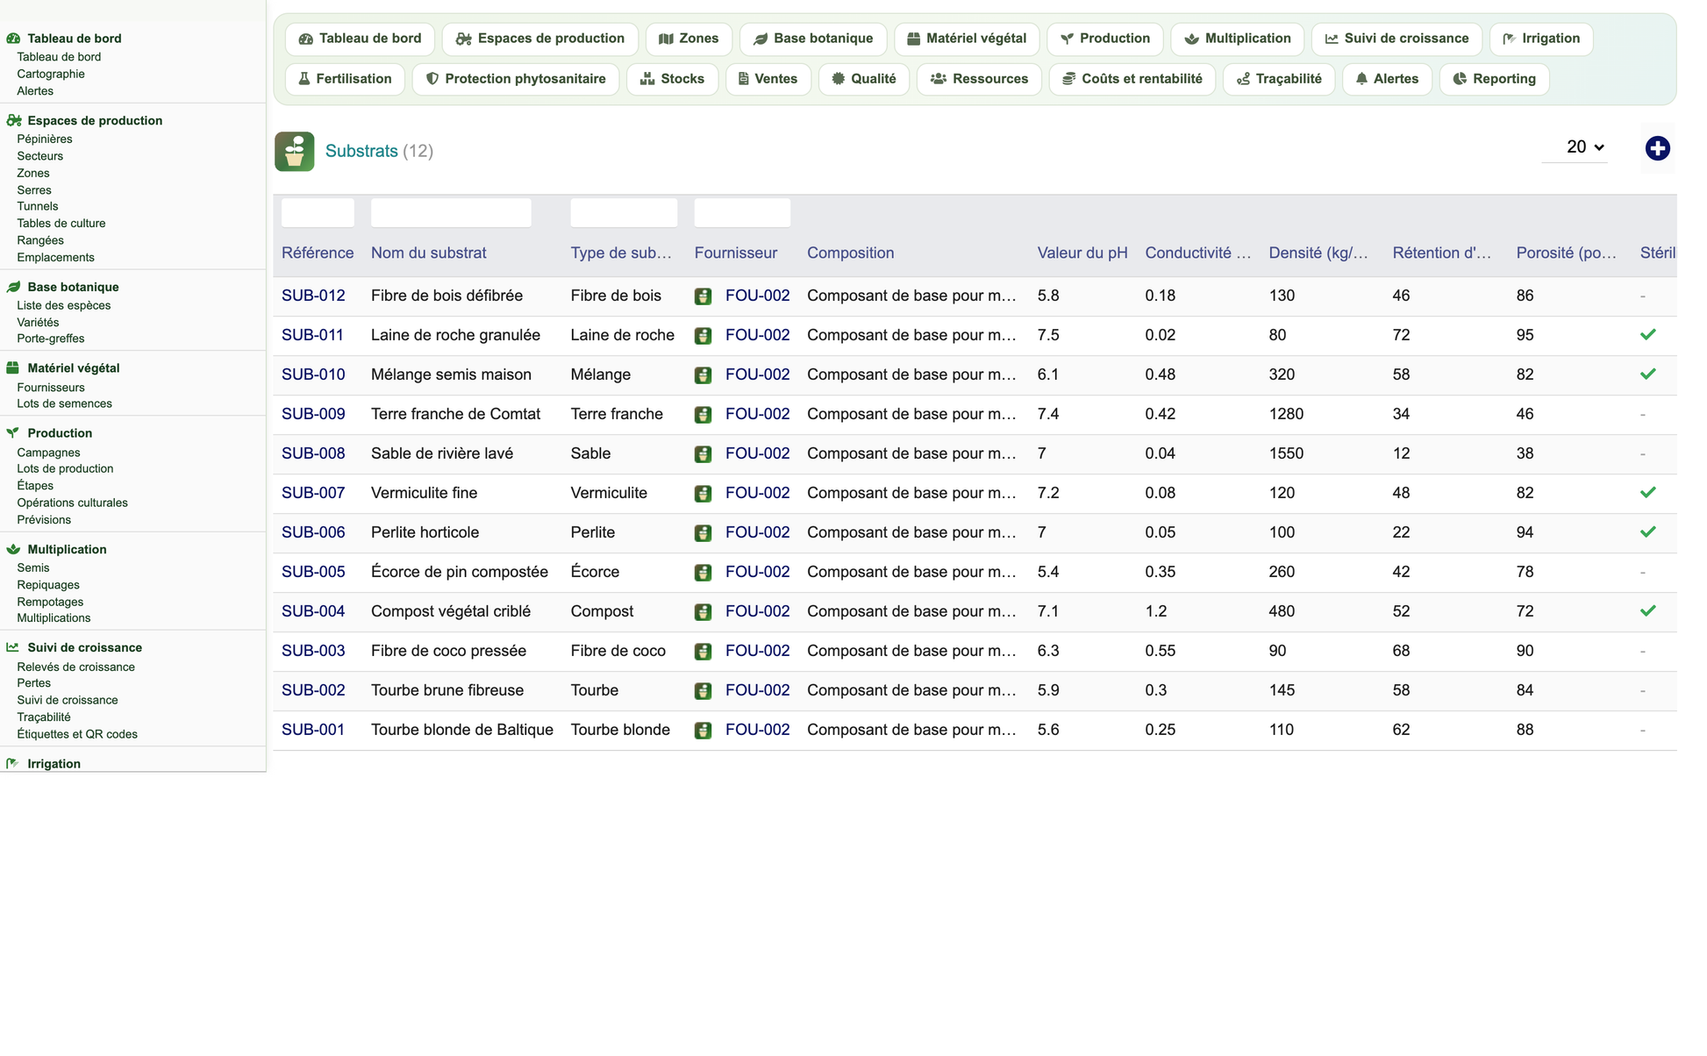
Task: Go to the Matériel végétal tab
Action: coord(967,39)
